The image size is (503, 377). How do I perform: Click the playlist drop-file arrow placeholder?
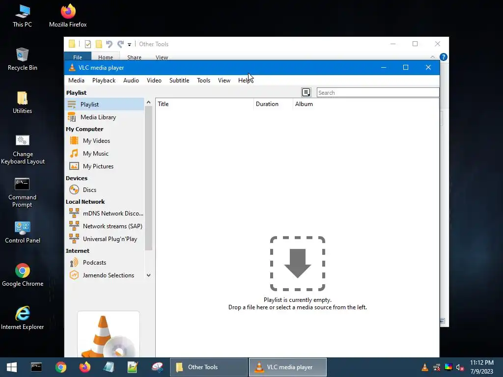(298, 264)
